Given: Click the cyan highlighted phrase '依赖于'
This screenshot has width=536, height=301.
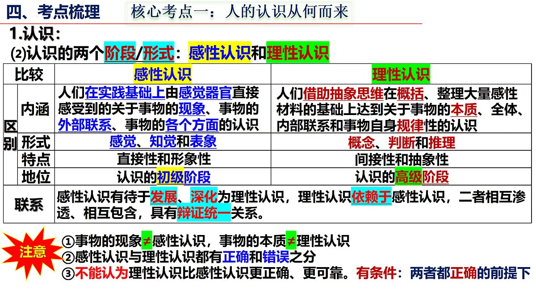Looking at the screenshot, I should pos(372,197).
